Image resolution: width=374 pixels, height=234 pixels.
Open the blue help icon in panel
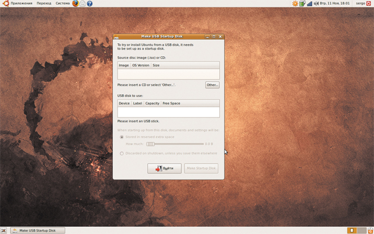coord(89,4)
